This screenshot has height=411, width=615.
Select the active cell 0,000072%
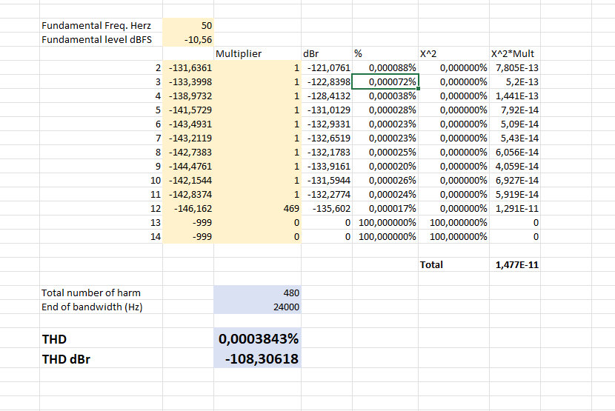(385, 82)
